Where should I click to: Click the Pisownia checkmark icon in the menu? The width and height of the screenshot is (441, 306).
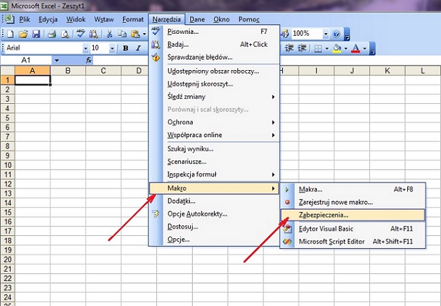point(156,31)
